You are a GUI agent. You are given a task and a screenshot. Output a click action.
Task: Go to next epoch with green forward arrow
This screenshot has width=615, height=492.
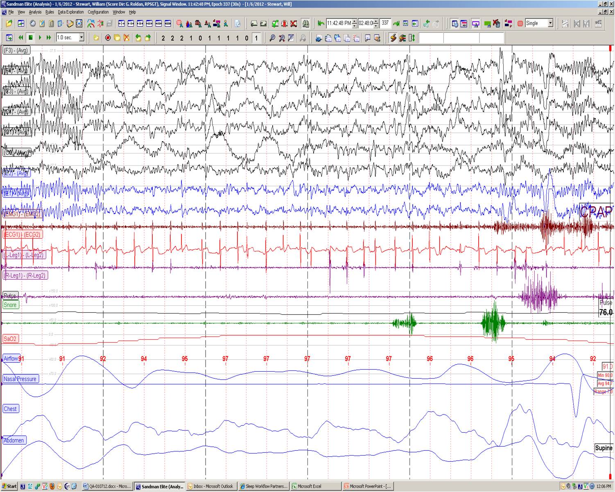(x=396, y=23)
